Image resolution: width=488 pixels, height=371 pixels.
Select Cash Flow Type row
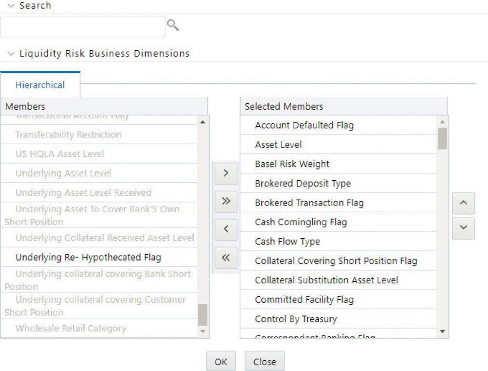pyautogui.click(x=339, y=241)
